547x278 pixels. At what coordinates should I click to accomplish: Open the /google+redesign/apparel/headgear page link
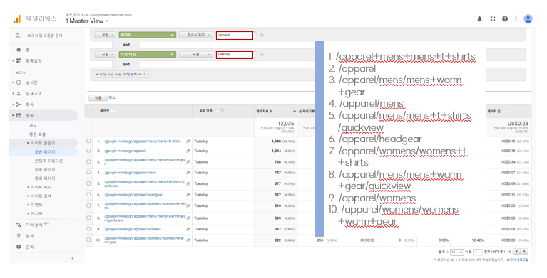pos(133,195)
